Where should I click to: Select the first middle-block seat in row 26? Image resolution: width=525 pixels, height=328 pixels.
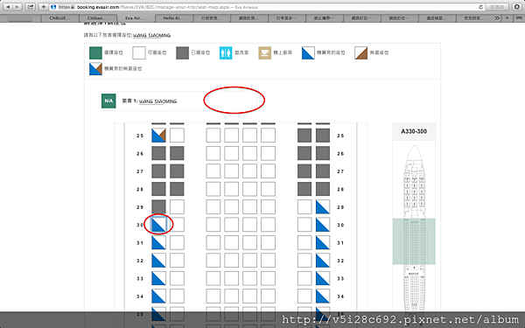[213, 153]
